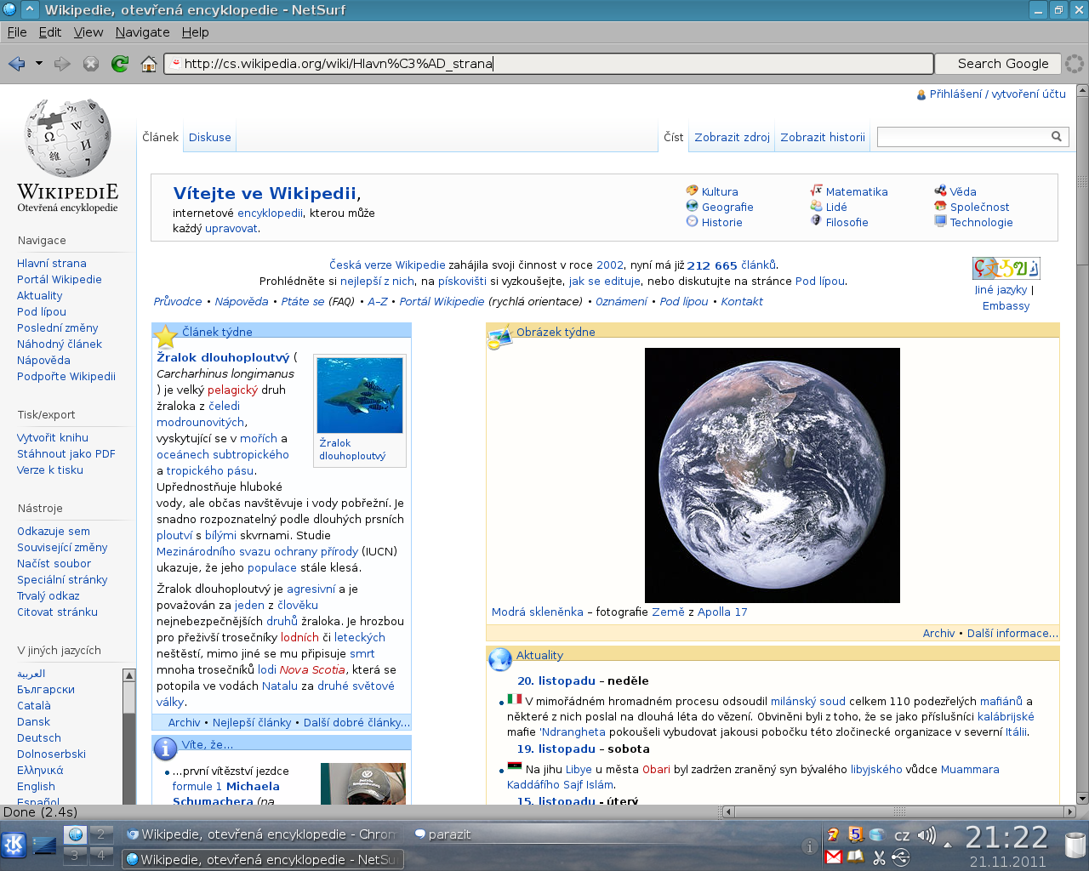The height and width of the screenshot is (871, 1089).
Task: Click the Blue Marble Earth image
Action: pyautogui.click(x=773, y=475)
